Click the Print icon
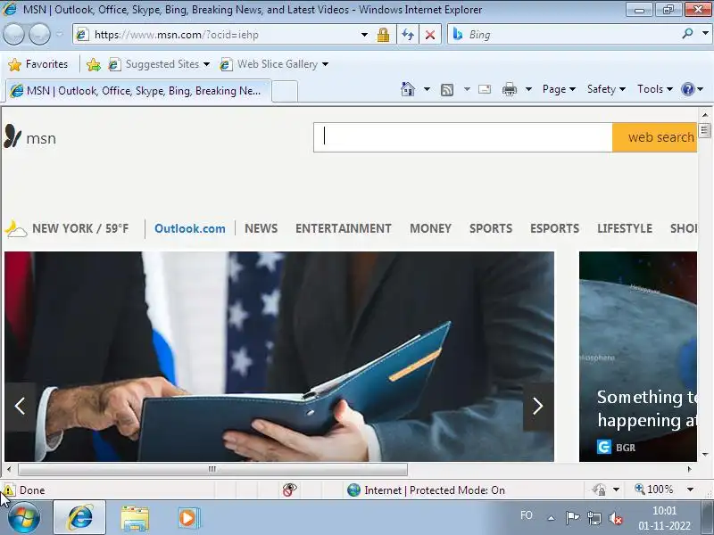This screenshot has height=535, width=714. (509, 89)
